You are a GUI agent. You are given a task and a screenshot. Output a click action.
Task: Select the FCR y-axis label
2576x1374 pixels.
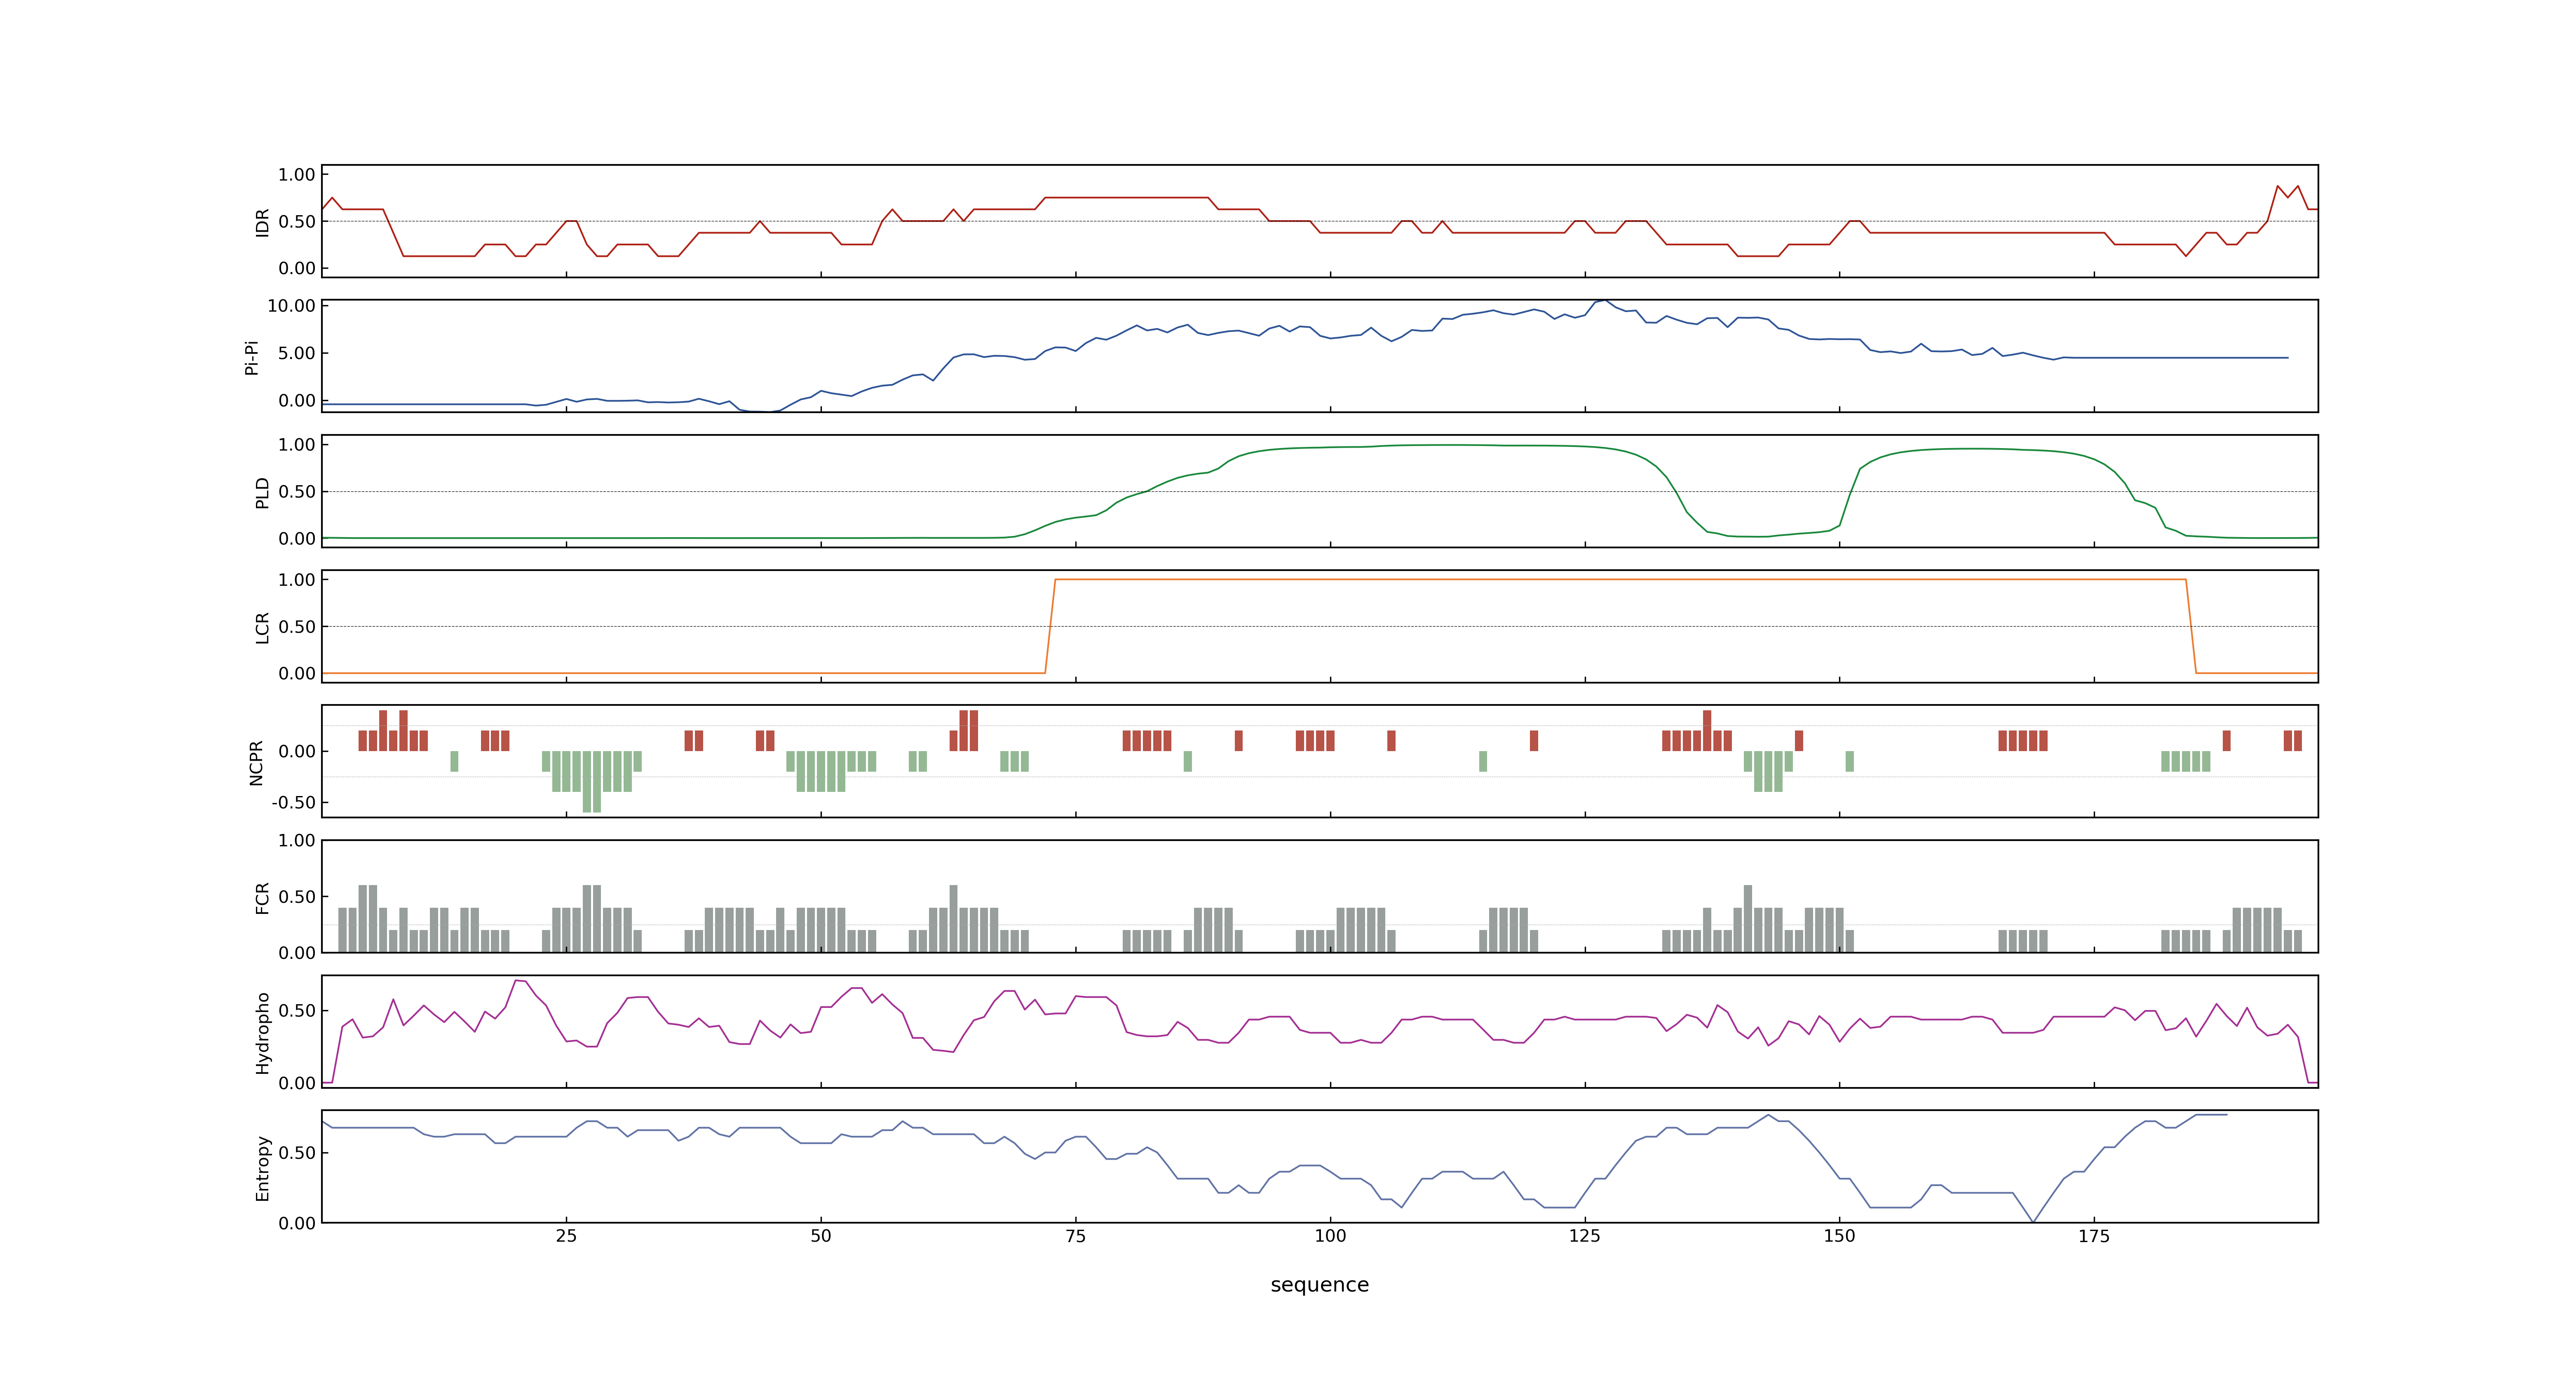[262, 898]
